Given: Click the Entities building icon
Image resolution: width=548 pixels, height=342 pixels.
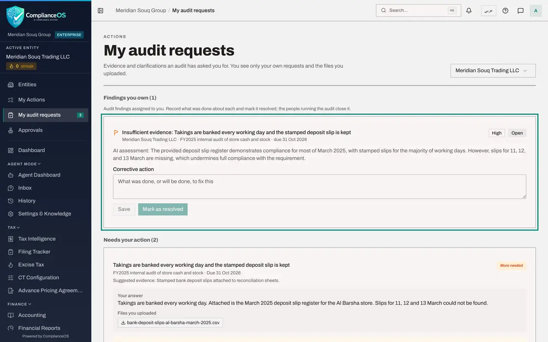Looking at the screenshot, I should point(11,85).
